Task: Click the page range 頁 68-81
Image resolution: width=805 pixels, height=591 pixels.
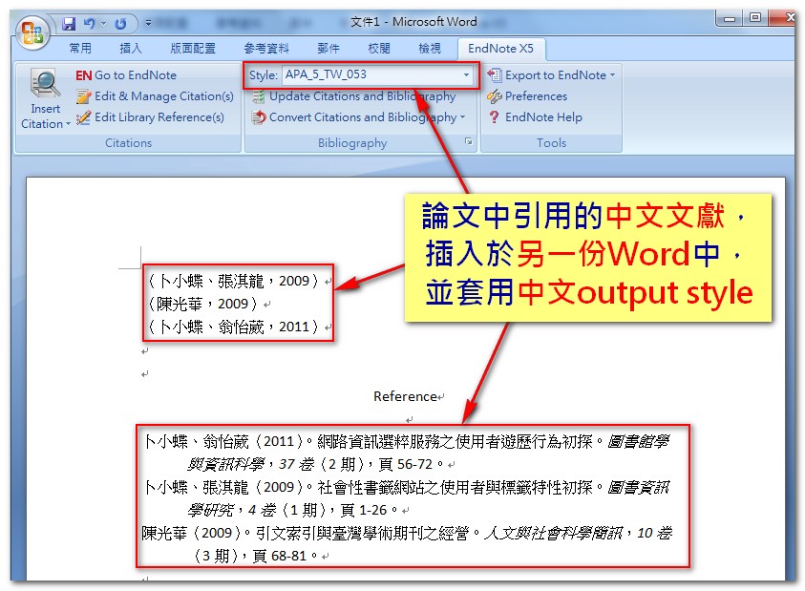Action: [279, 556]
